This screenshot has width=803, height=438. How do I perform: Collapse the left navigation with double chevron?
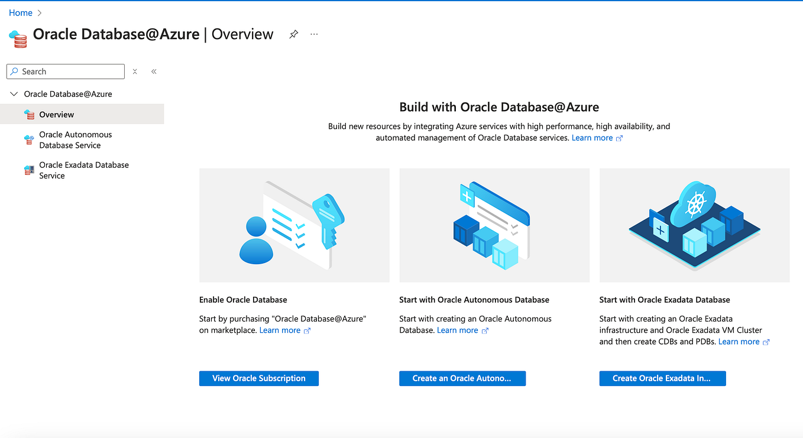153,71
